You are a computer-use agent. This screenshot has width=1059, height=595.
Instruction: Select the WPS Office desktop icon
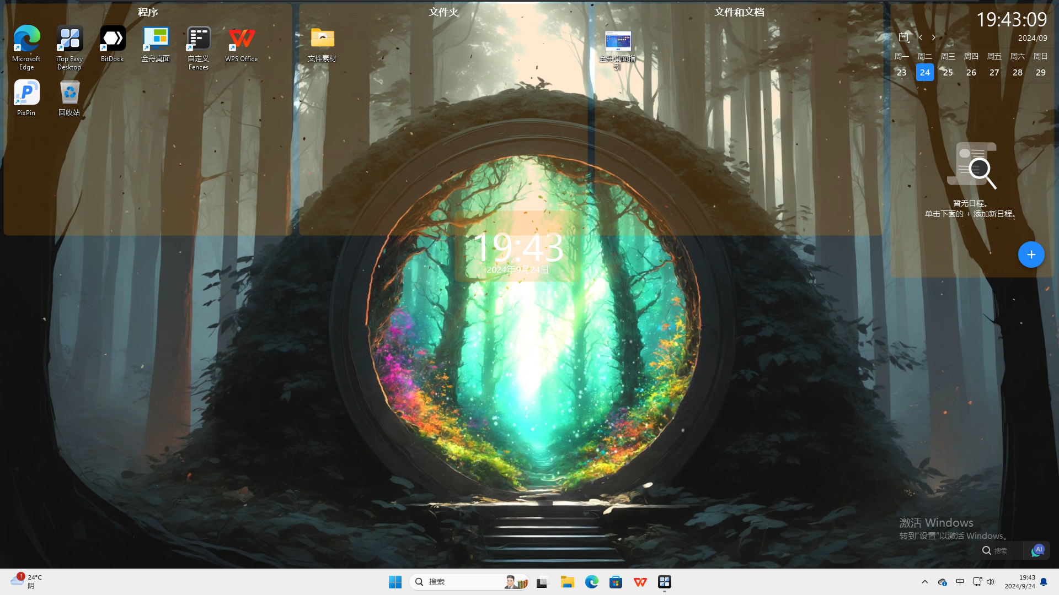[x=242, y=44]
